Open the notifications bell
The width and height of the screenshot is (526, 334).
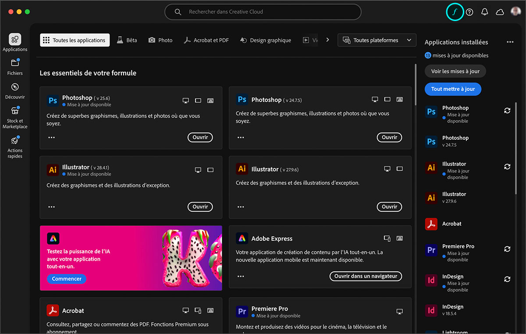tap(484, 12)
